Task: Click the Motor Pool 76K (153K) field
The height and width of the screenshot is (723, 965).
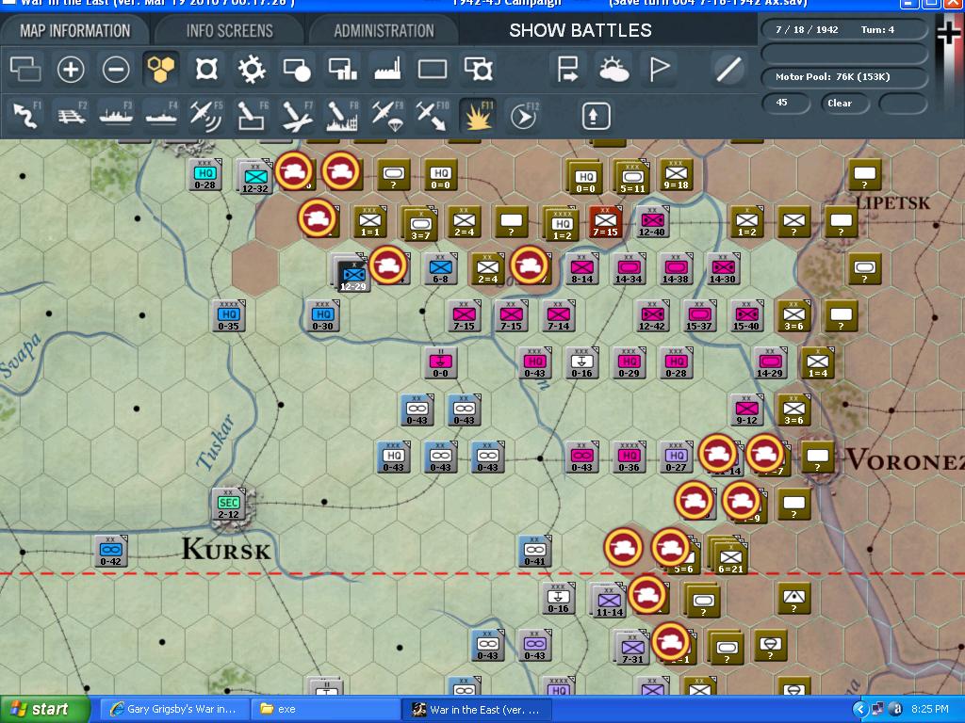Action: pyautogui.click(x=843, y=77)
